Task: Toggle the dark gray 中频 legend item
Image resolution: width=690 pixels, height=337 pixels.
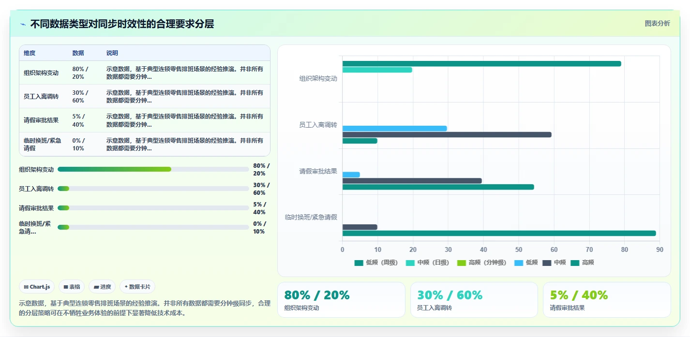Action: point(554,263)
